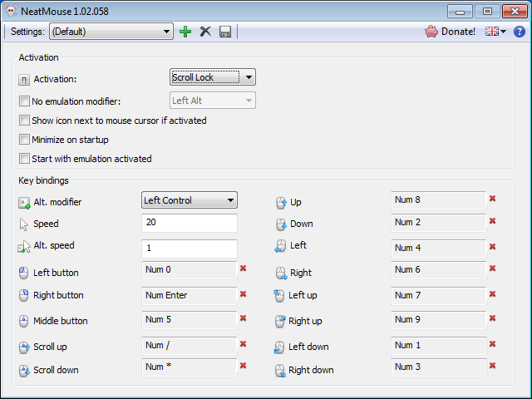Image resolution: width=532 pixels, height=399 pixels.
Task: Clear the Right up Num 9 binding
Action: pyautogui.click(x=492, y=318)
